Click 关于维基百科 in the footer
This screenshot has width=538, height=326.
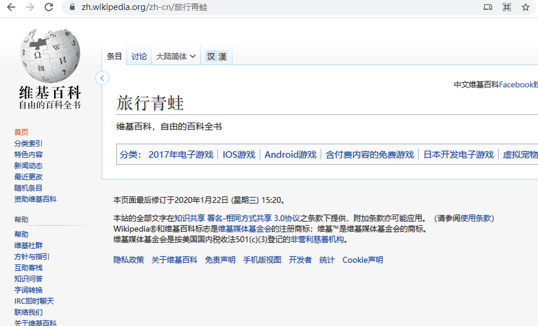click(174, 260)
